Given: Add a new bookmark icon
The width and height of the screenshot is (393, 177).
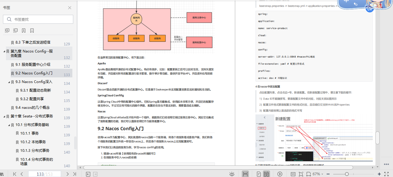Looking at the screenshot, I should point(24,31).
